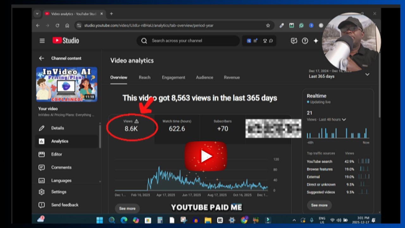Open the Details pencil icon

(x=41, y=128)
